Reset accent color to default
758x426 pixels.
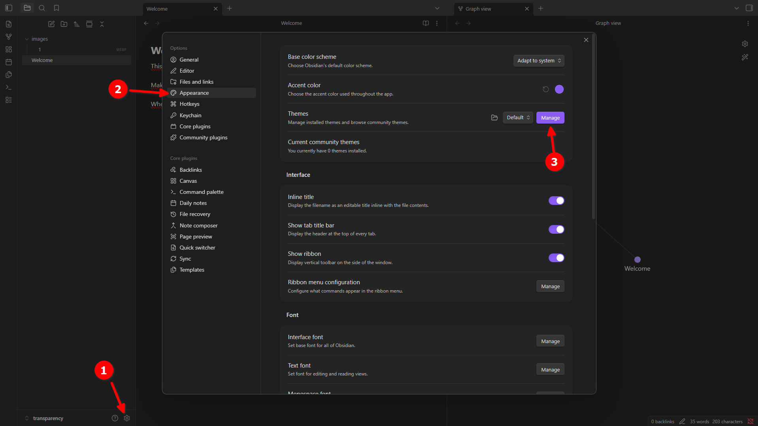pyautogui.click(x=545, y=89)
